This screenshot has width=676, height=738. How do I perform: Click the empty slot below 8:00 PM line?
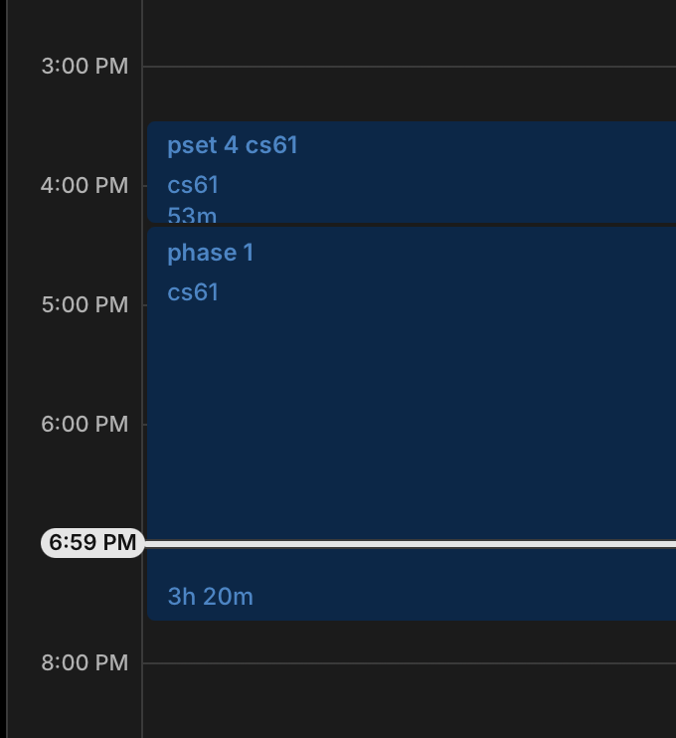410,700
